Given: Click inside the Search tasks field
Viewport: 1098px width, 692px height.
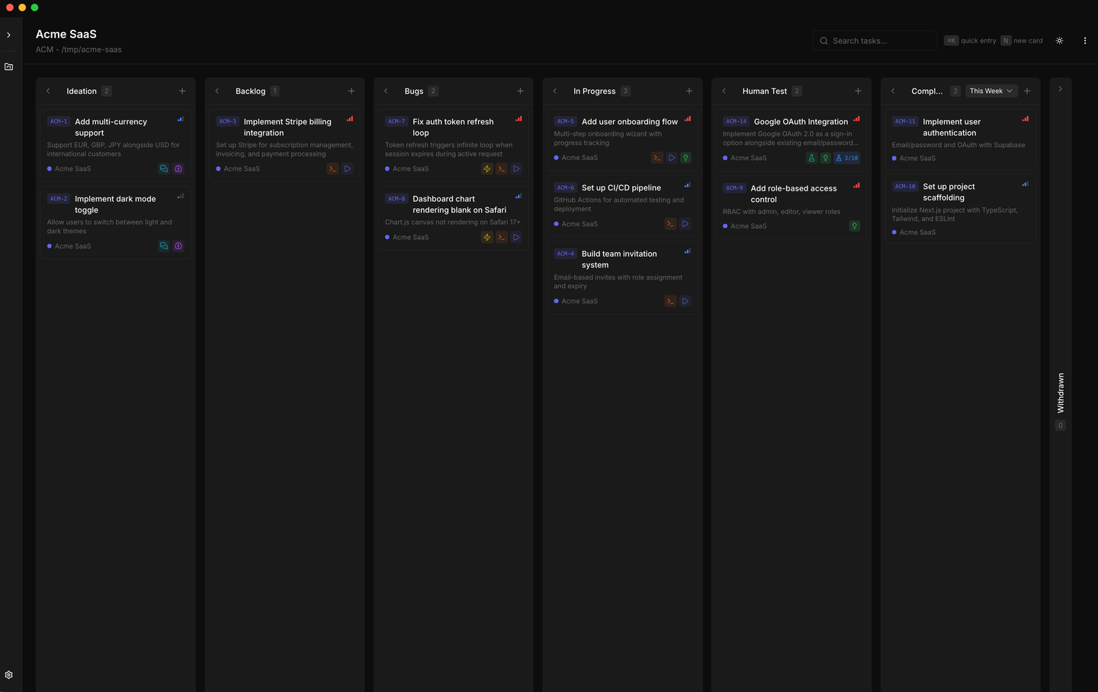Looking at the screenshot, I should pos(875,40).
